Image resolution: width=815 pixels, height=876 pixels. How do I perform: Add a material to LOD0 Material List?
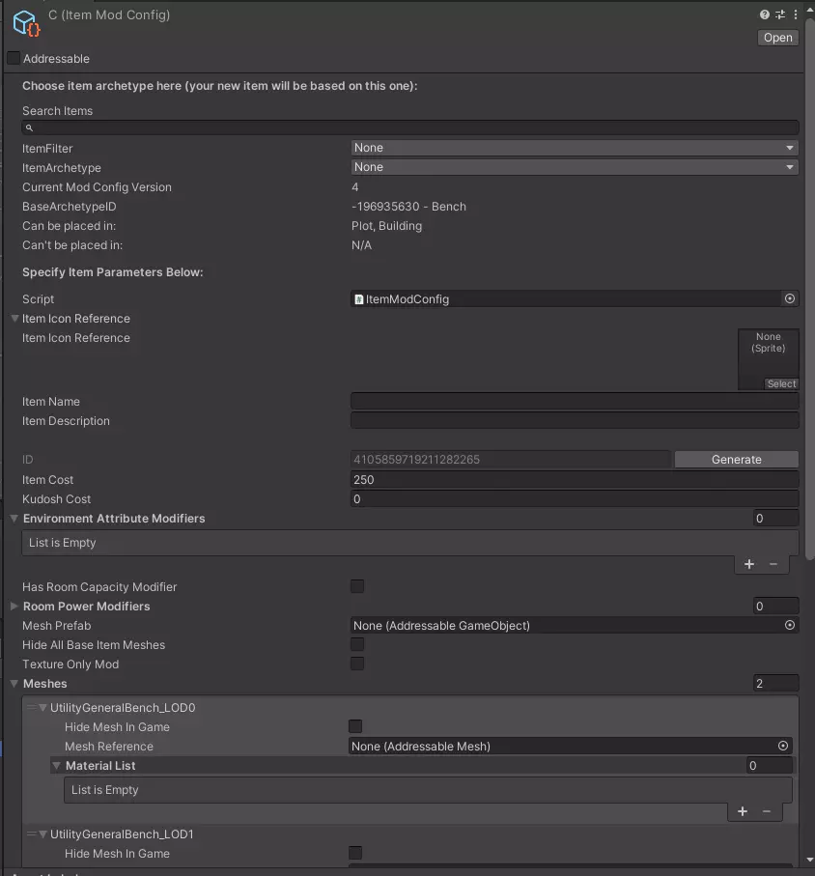pyautogui.click(x=743, y=811)
